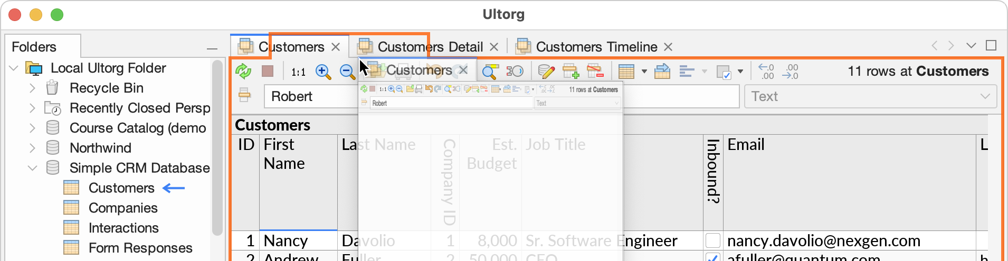
Task: Expand the Northwind database node
Action: point(32,148)
